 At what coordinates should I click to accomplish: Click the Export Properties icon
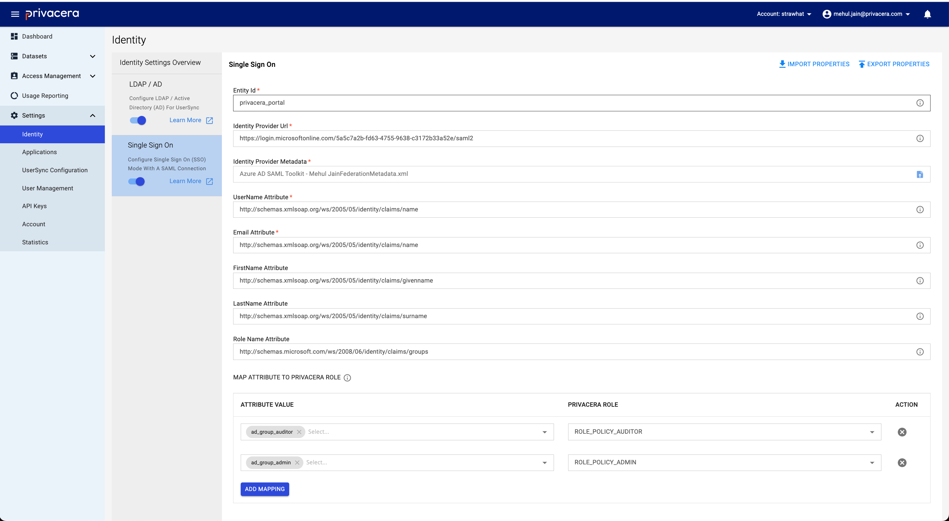(861, 64)
